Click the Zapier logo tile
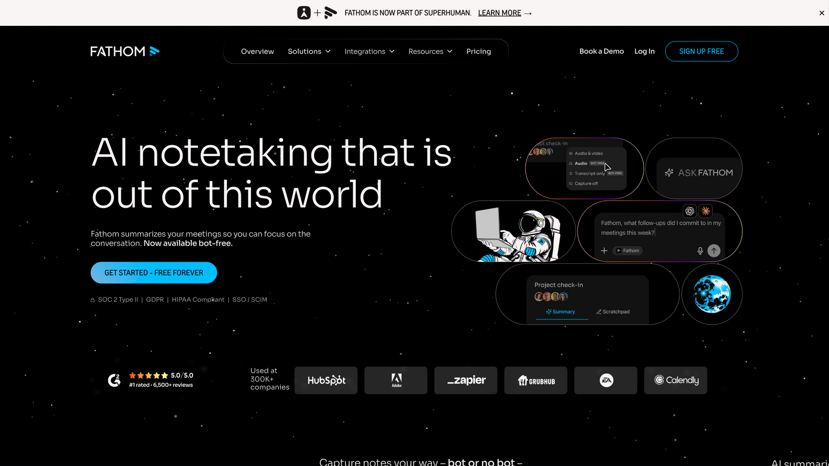 point(466,380)
